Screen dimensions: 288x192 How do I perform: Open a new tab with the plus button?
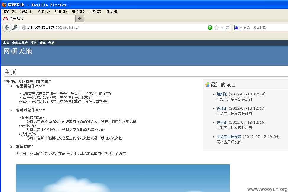(80, 19)
